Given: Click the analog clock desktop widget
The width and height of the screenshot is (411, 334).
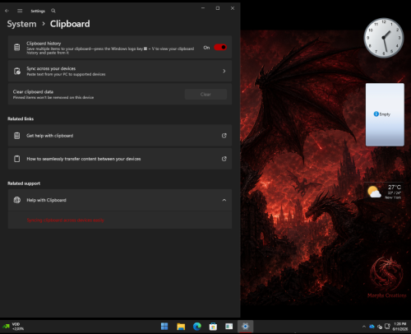Looking at the screenshot, I should tap(384, 38).
